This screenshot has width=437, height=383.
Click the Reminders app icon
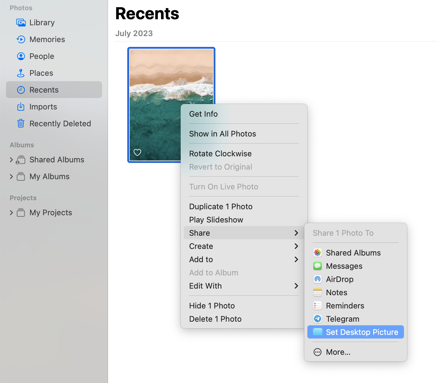pos(318,306)
